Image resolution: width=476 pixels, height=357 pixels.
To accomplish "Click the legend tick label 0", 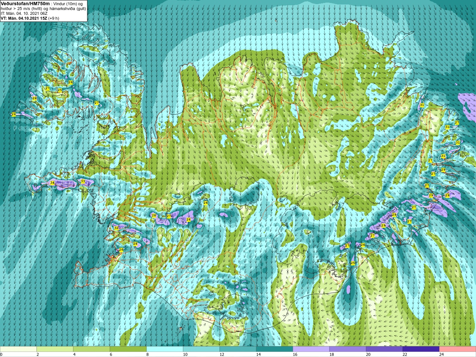I will (1, 354).
